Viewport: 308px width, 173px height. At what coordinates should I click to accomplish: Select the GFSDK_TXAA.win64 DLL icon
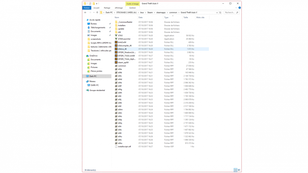coord(116,56)
